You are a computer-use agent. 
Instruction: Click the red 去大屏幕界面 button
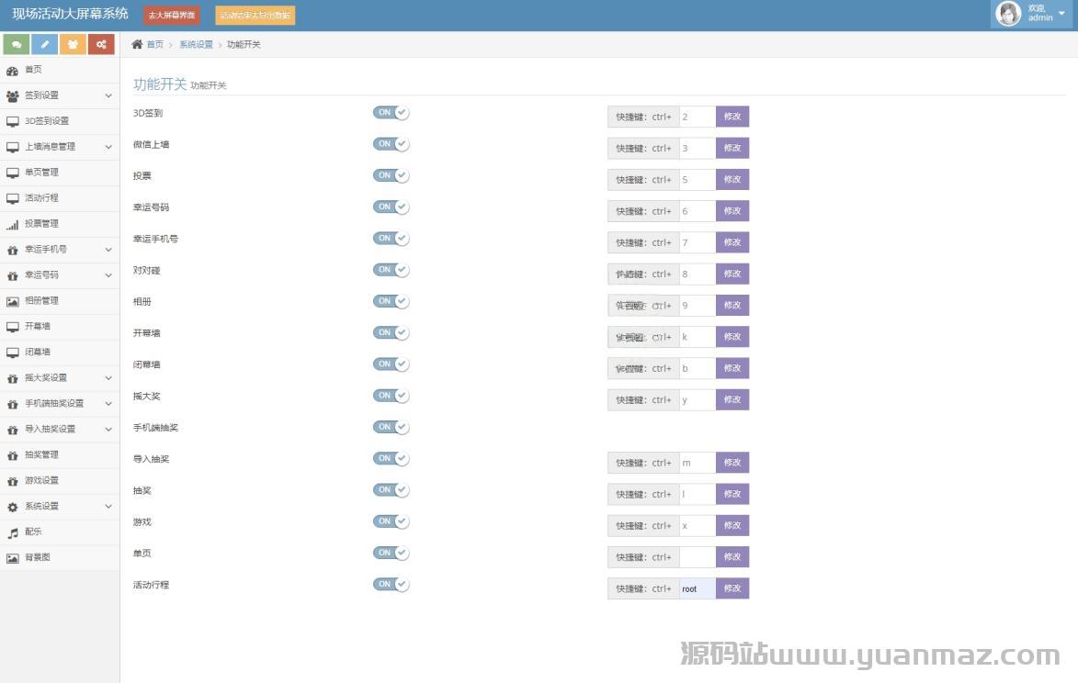[x=172, y=16]
